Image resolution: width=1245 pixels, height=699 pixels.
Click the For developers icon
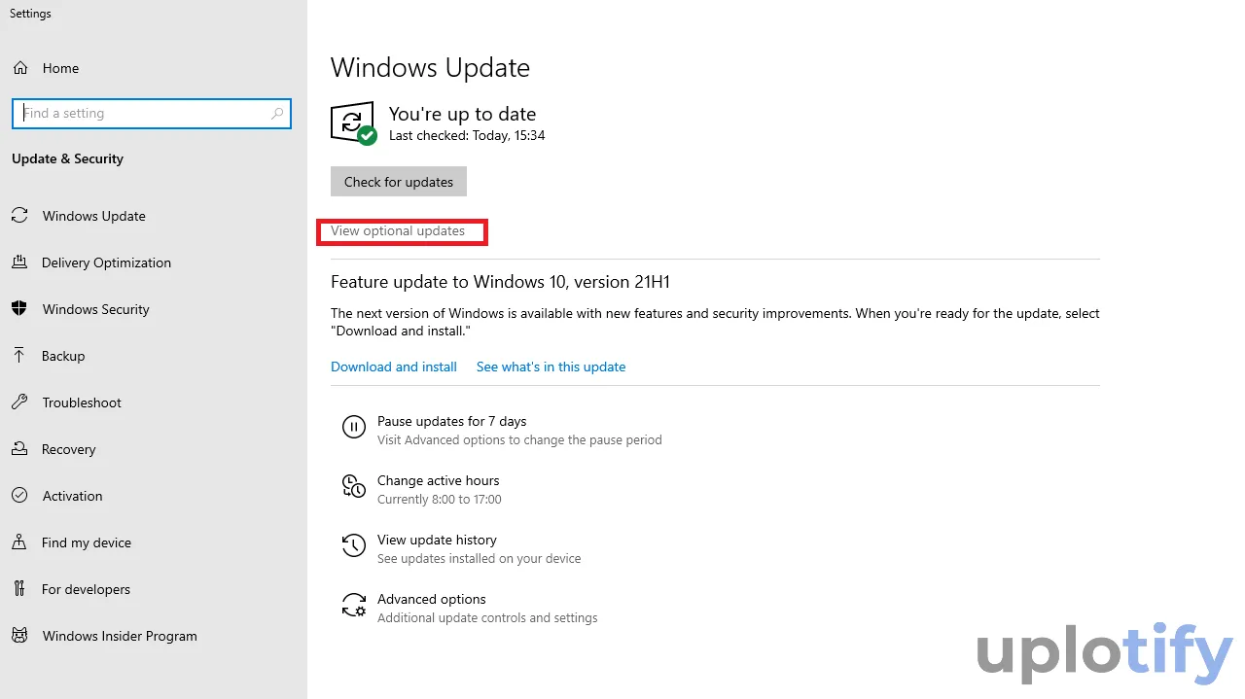point(19,589)
